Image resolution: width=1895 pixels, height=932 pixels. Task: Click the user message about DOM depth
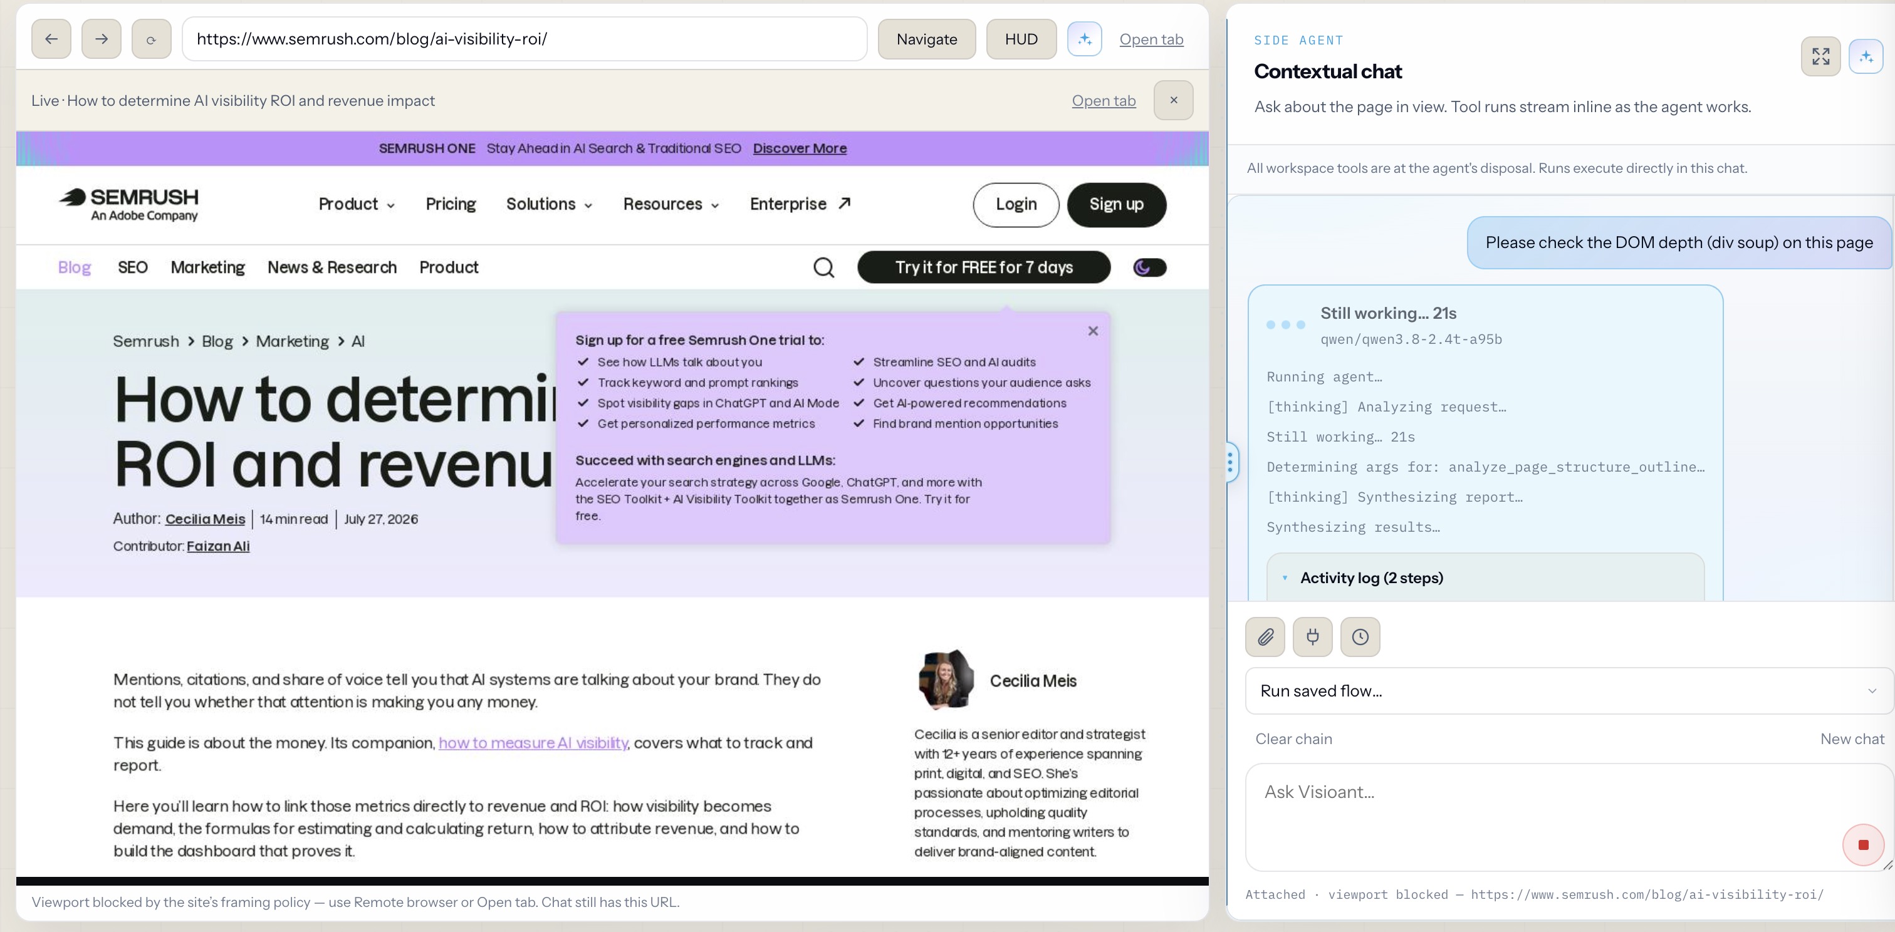click(1679, 242)
